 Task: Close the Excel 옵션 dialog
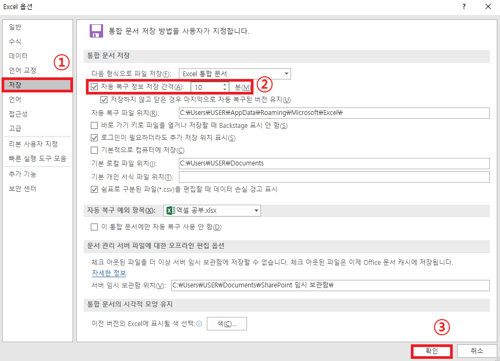click(x=488, y=6)
